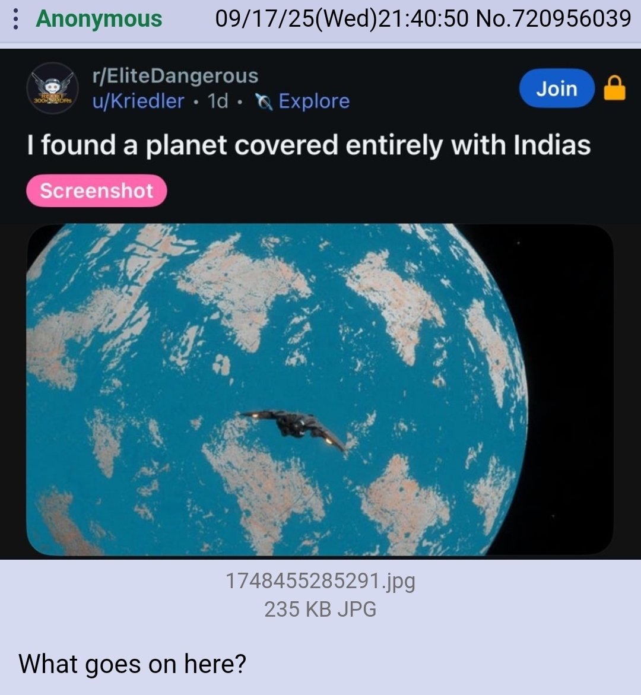This screenshot has width=641, height=695.
Task: Click the filename 1748455285291.jpg
Action: pyautogui.click(x=320, y=580)
